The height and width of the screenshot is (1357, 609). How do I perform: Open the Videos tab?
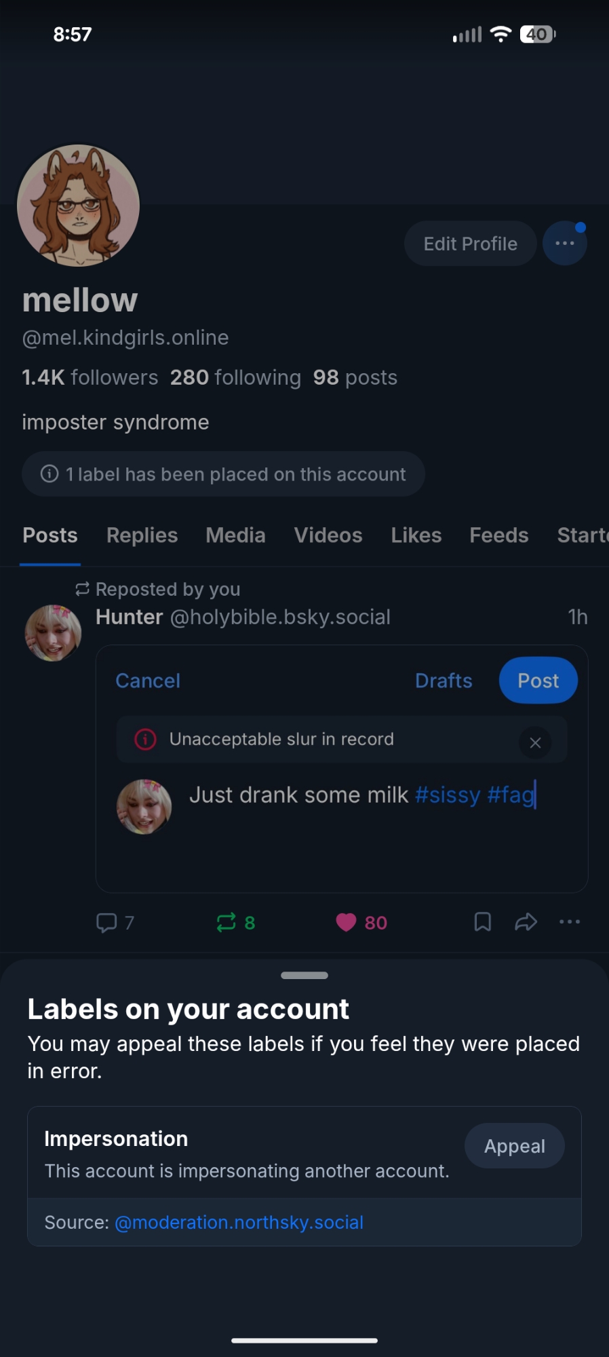pyautogui.click(x=328, y=535)
